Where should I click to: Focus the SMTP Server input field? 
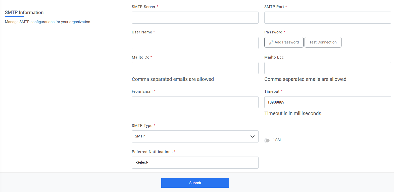click(x=195, y=18)
